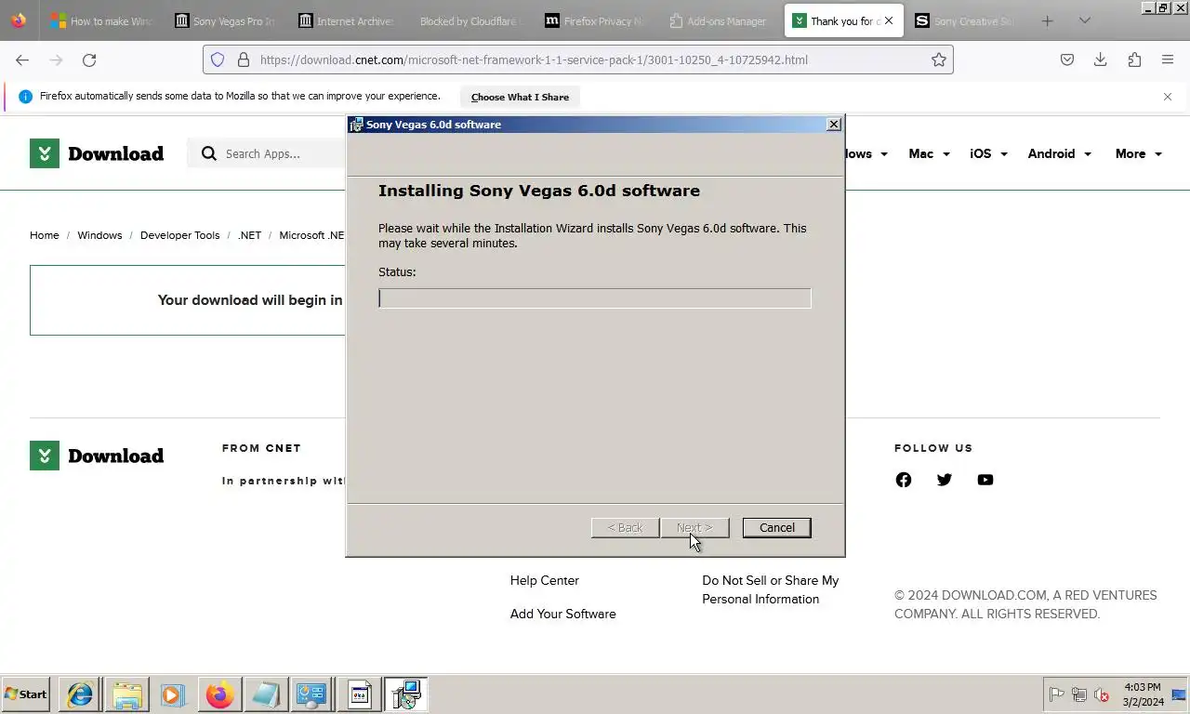Open Do Not Sell or Share link

click(x=770, y=589)
